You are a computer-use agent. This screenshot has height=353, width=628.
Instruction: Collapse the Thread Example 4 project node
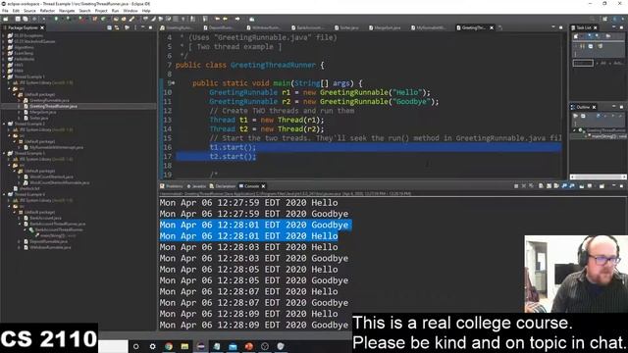point(4,194)
